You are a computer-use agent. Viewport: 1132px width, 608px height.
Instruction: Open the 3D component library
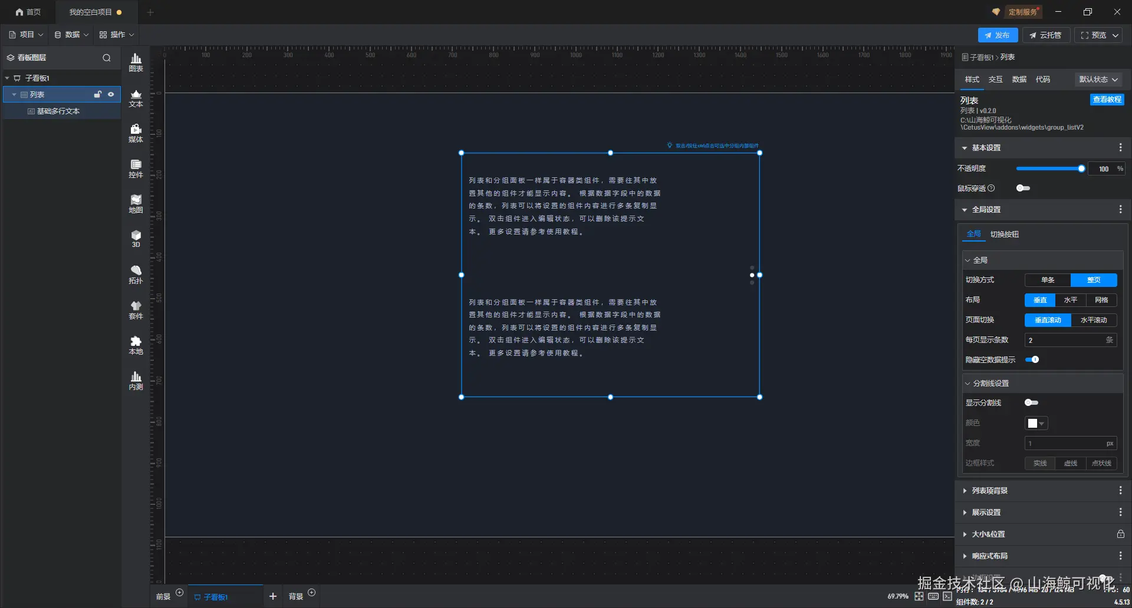pyautogui.click(x=136, y=239)
